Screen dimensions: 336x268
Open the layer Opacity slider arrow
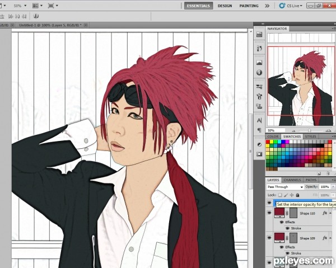[333, 187]
